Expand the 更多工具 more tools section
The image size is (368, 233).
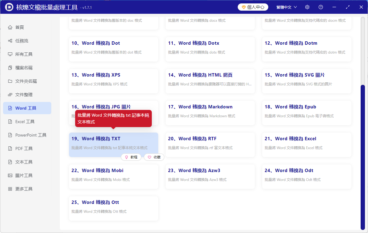click(x=27, y=189)
